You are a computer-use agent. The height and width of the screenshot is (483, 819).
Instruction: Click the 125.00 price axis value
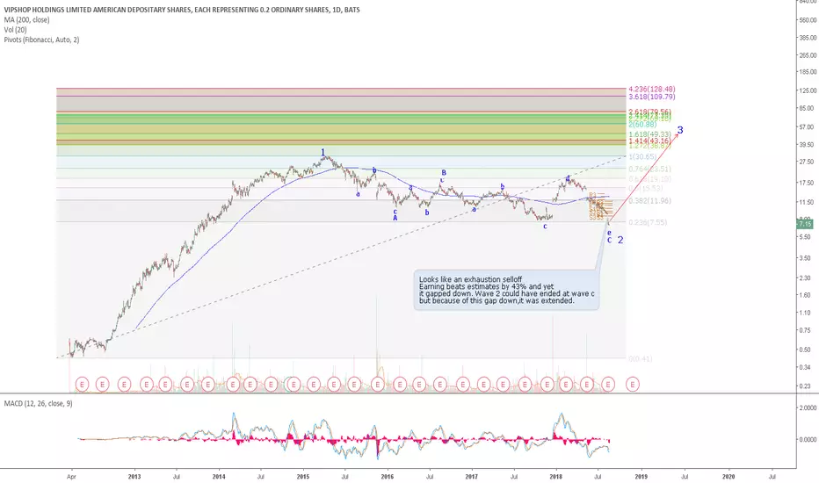tap(807, 90)
